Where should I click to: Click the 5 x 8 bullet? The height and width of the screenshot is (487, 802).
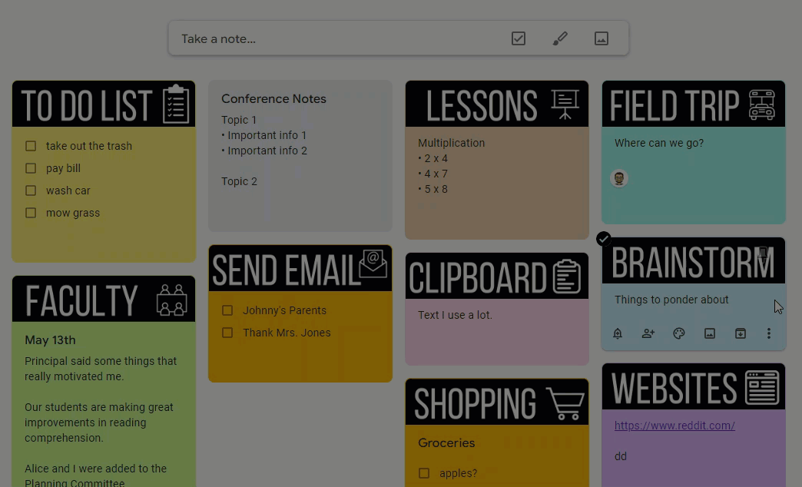click(x=432, y=189)
